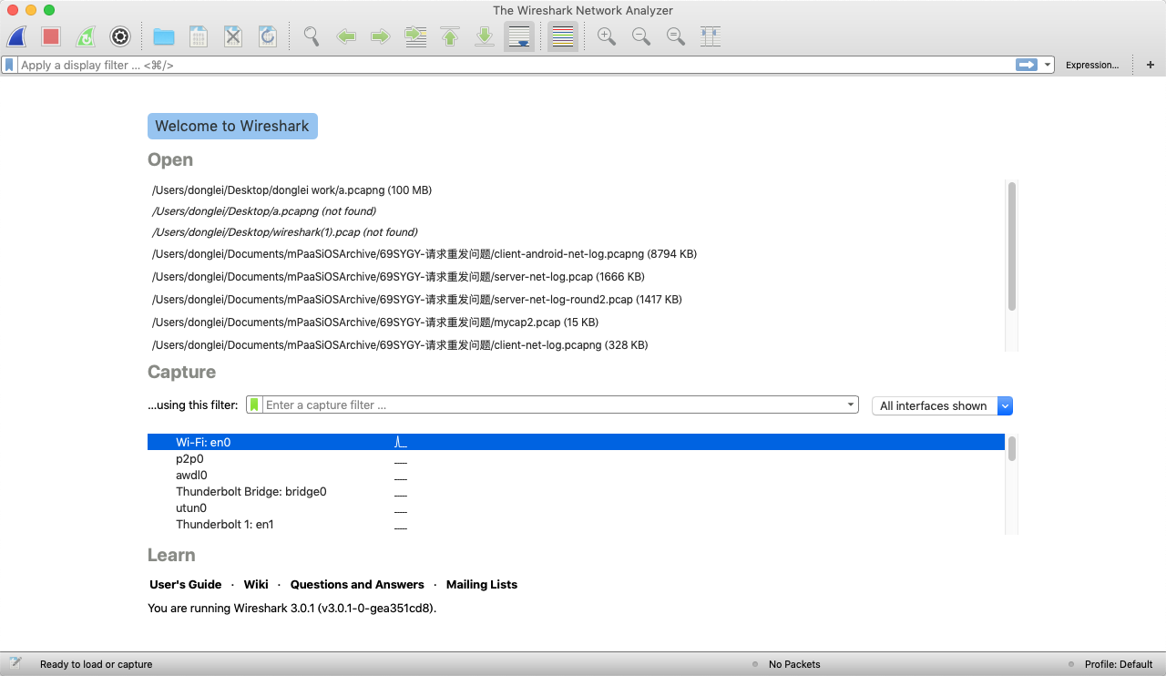
Task: Open recent file donglei work/a.pcapng
Action: pos(291,190)
